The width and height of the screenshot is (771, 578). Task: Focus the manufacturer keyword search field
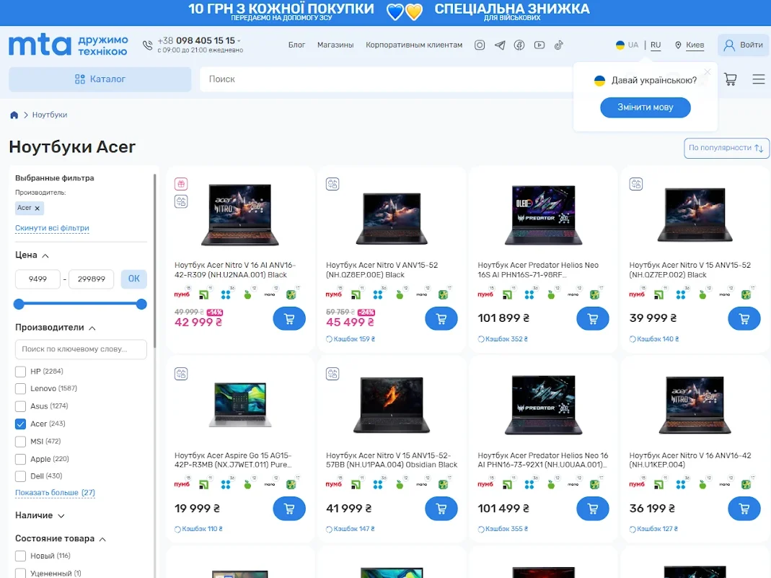pos(81,349)
